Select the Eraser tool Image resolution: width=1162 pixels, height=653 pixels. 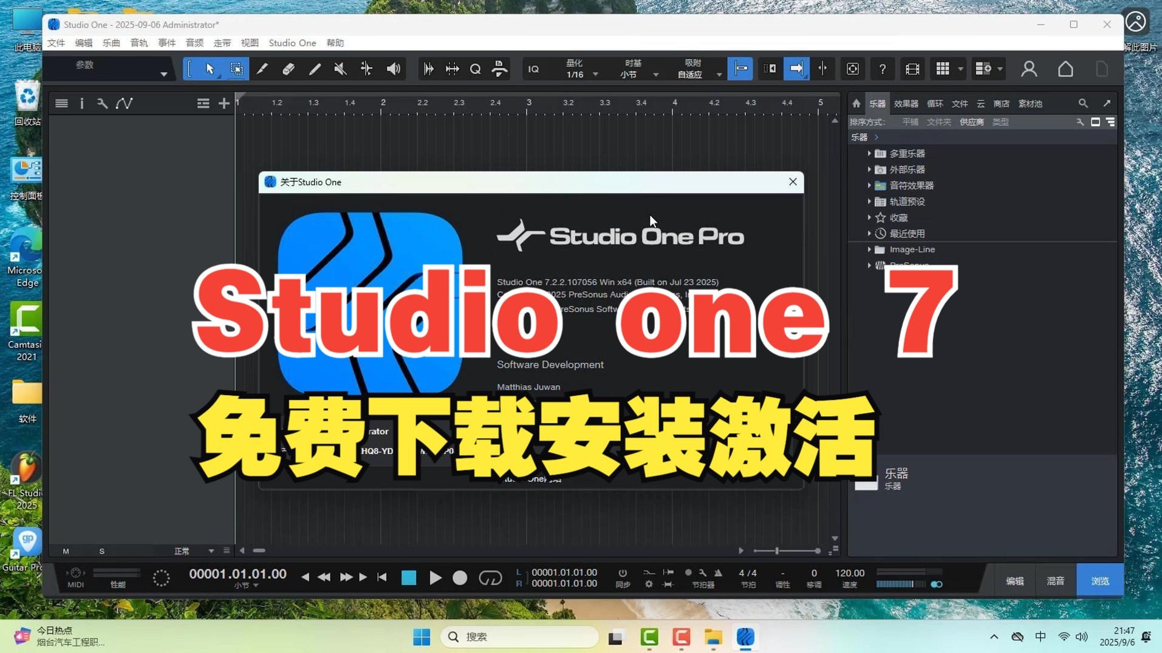pos(289,69)
